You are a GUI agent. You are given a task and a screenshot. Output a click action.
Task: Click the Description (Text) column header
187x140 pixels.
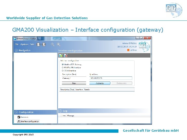[67, 90]
